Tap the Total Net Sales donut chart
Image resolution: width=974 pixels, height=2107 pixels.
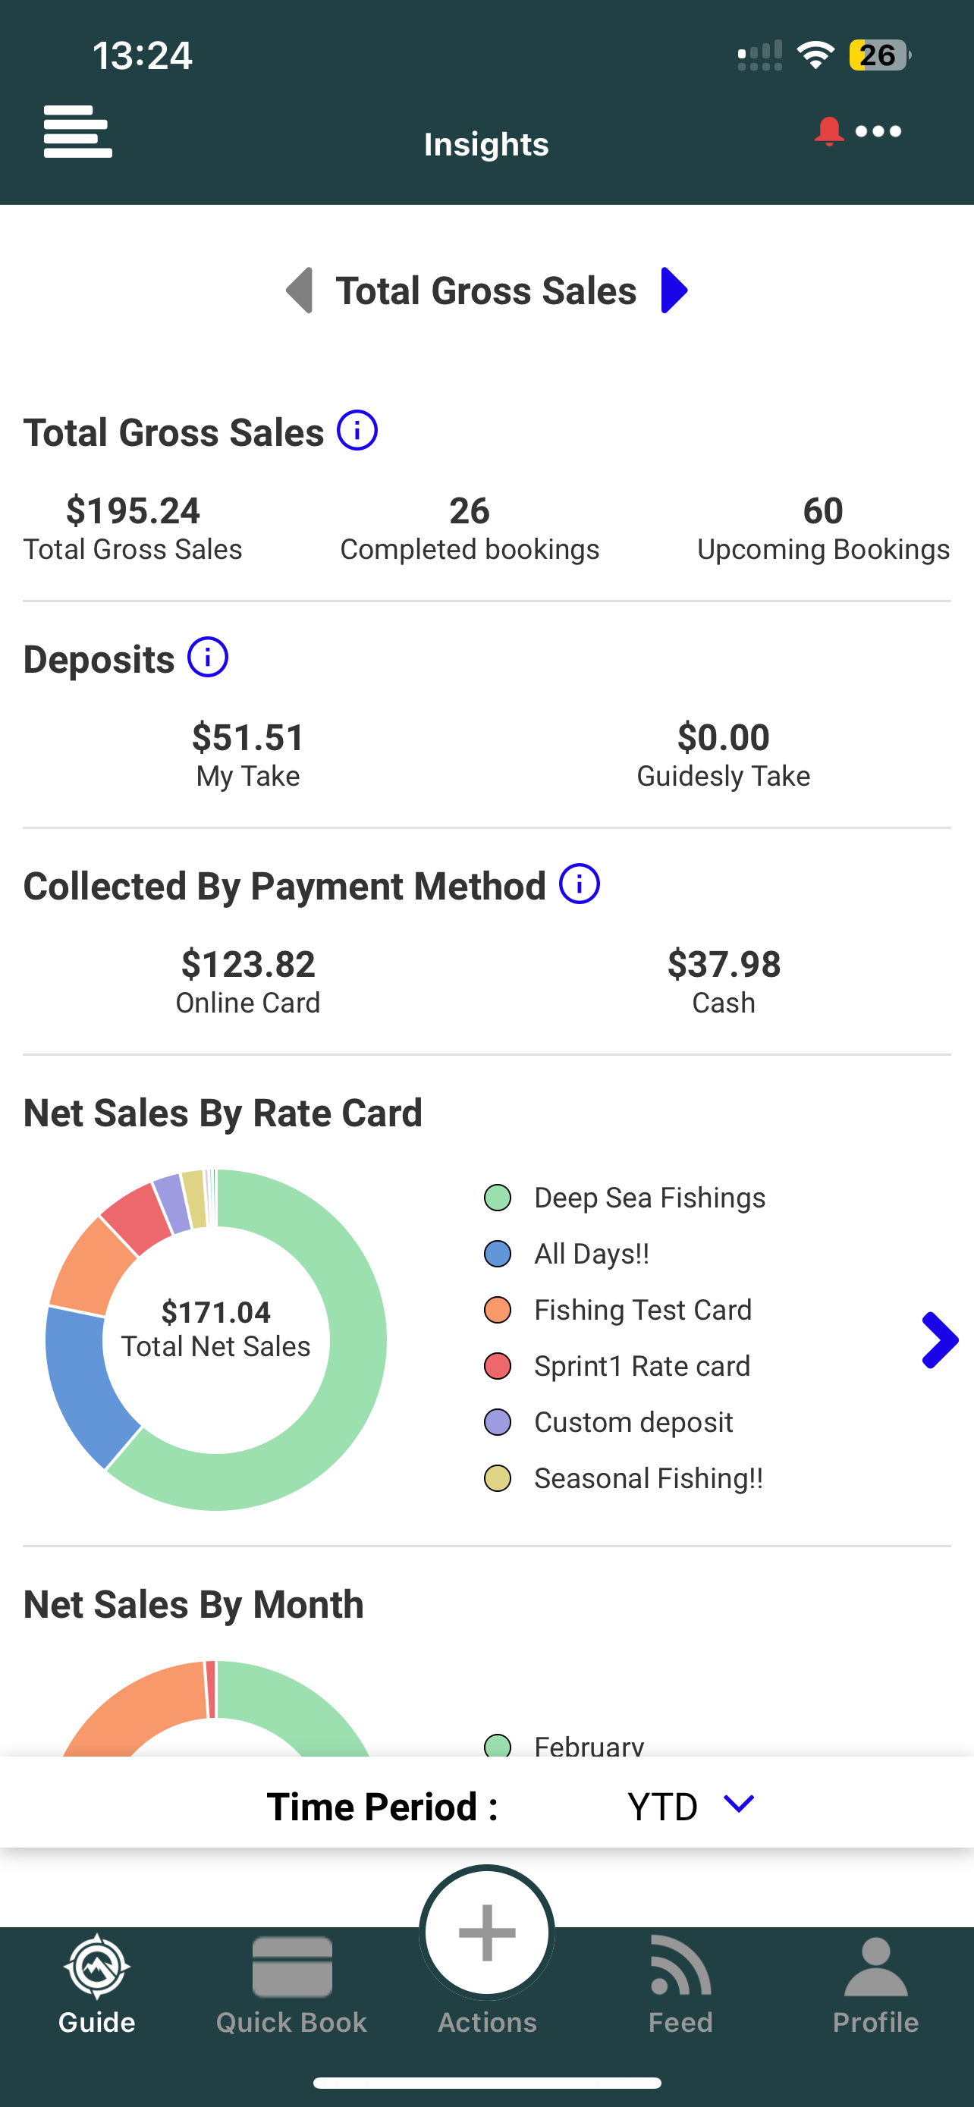coord(216,1339)
